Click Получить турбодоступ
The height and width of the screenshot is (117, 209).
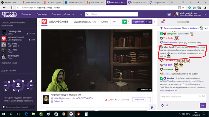63,14
